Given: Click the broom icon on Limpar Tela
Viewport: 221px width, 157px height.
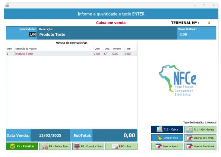Looking at the screenshot, I should tap(160, 138).
